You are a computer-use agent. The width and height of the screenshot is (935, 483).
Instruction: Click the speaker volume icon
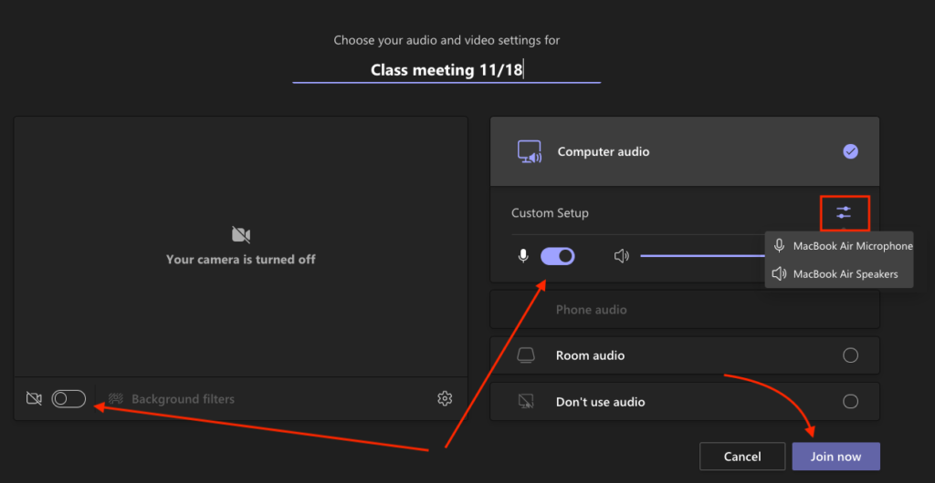pyautogui.click(x=621, y=256)
